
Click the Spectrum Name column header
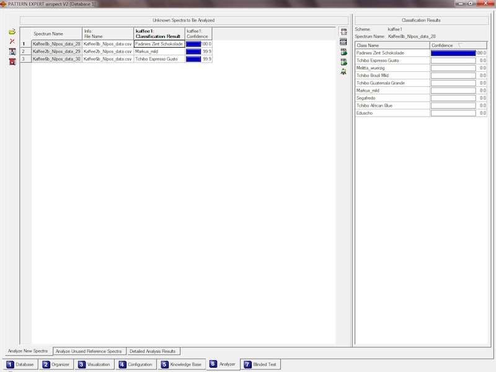[57, 33]
